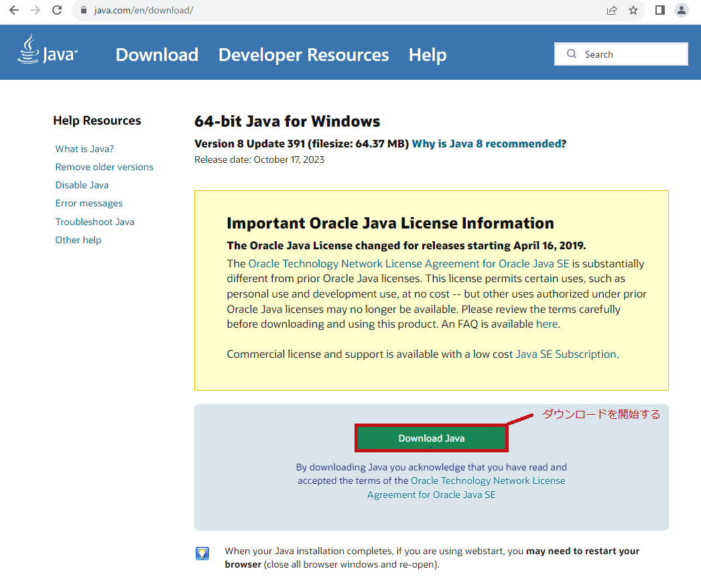Screen dimensions: 701x577
Task: Click the 'Important Oracle Java License Information' heading
Action: click(390, 223)
